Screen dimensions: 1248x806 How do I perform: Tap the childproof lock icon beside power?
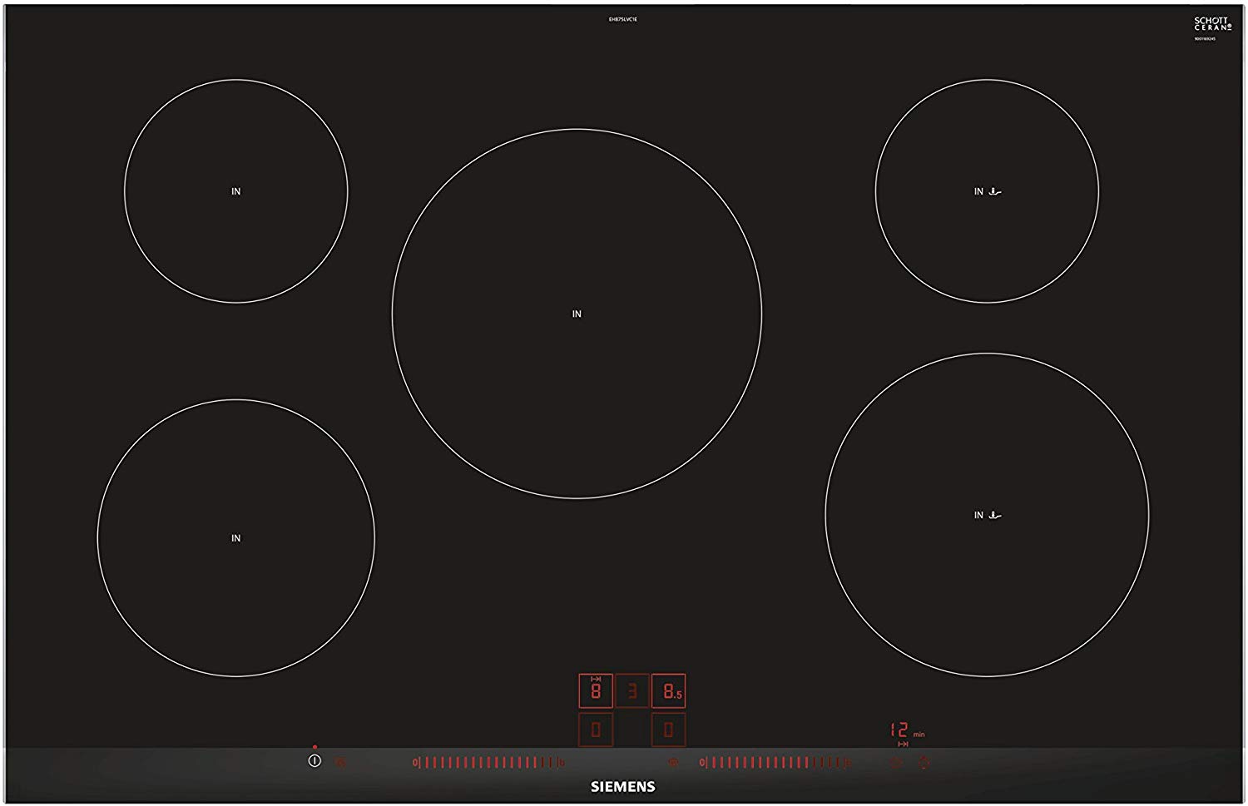[x=340, y=762]
